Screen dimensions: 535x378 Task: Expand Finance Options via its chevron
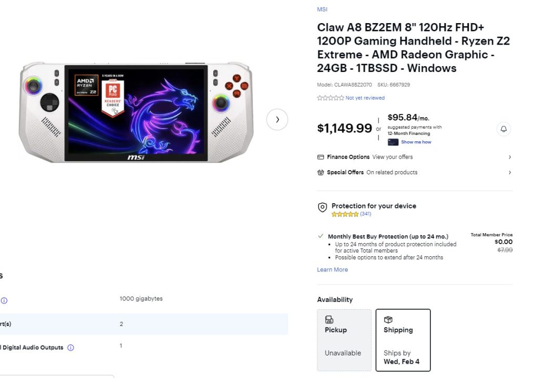(509, 157)
